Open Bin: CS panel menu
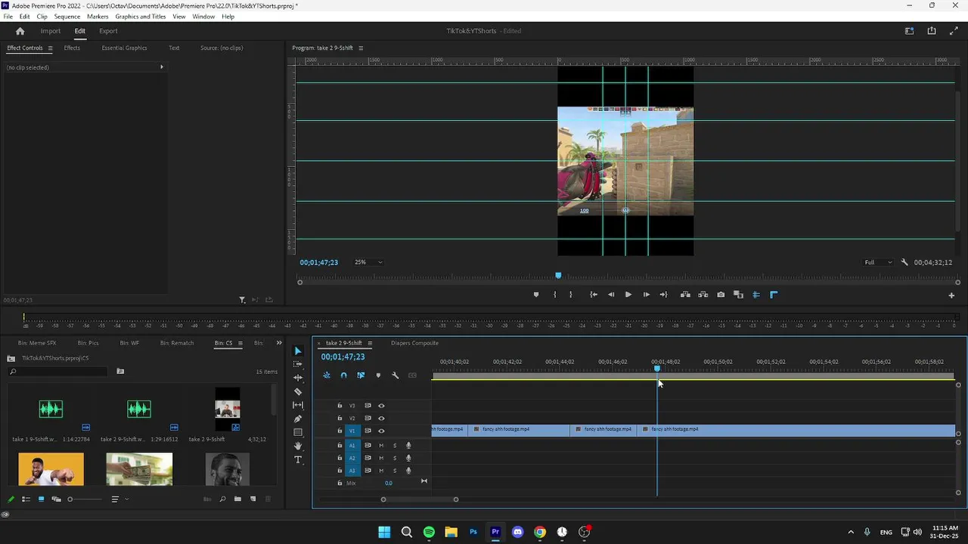Image resolution: width=968 pixels, height=544 pixels. click(x=240, y=343)
